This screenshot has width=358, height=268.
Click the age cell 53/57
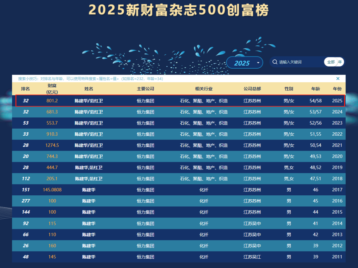pos(316,112)
